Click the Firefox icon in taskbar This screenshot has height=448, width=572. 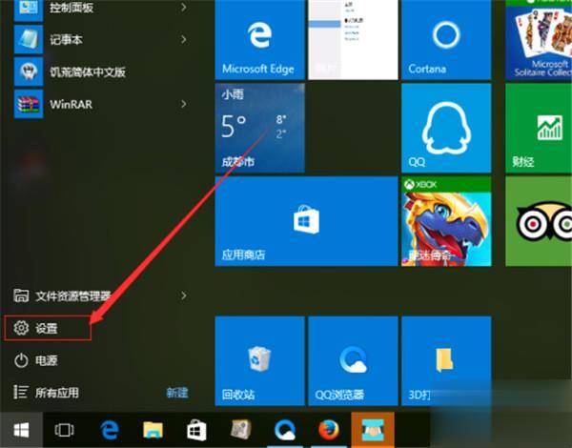pyautogui.click(x=329, y=430)
